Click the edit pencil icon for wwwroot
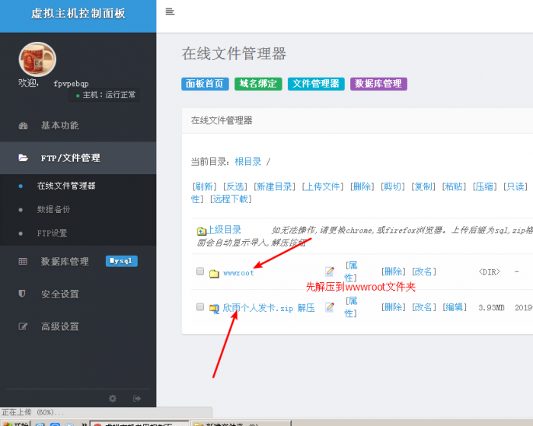The height and width of the screenshot is (426, 533). pos(330,272)
